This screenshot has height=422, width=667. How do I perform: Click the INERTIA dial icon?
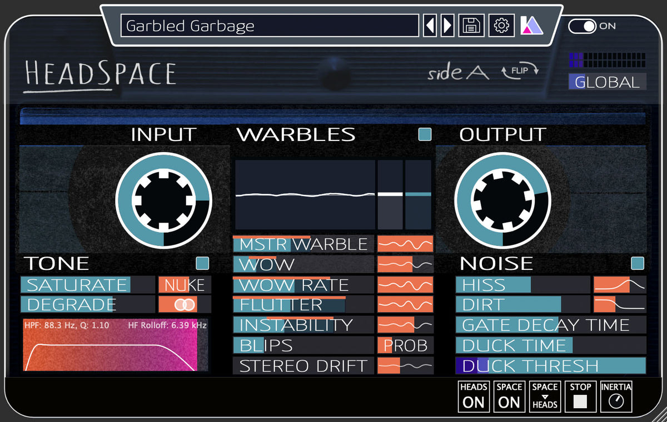(616, 396)
